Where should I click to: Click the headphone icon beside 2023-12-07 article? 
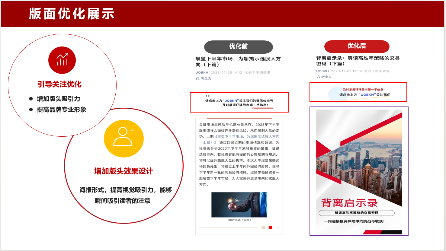pyautogui.click(x=318, y=77)
